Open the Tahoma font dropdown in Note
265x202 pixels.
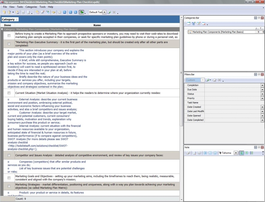pyautogui.click(x=236, y=153)
